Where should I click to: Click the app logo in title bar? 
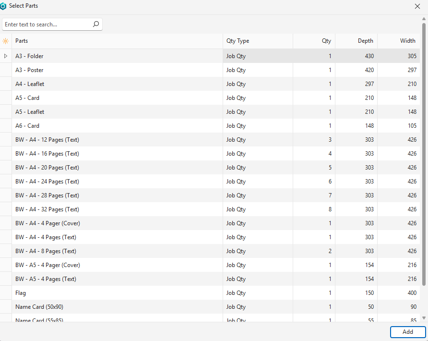4,6
